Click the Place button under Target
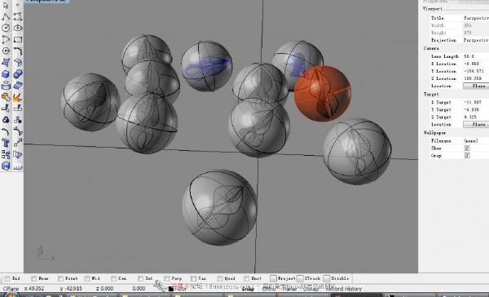 pyautogui.click(x=476, y=124)
